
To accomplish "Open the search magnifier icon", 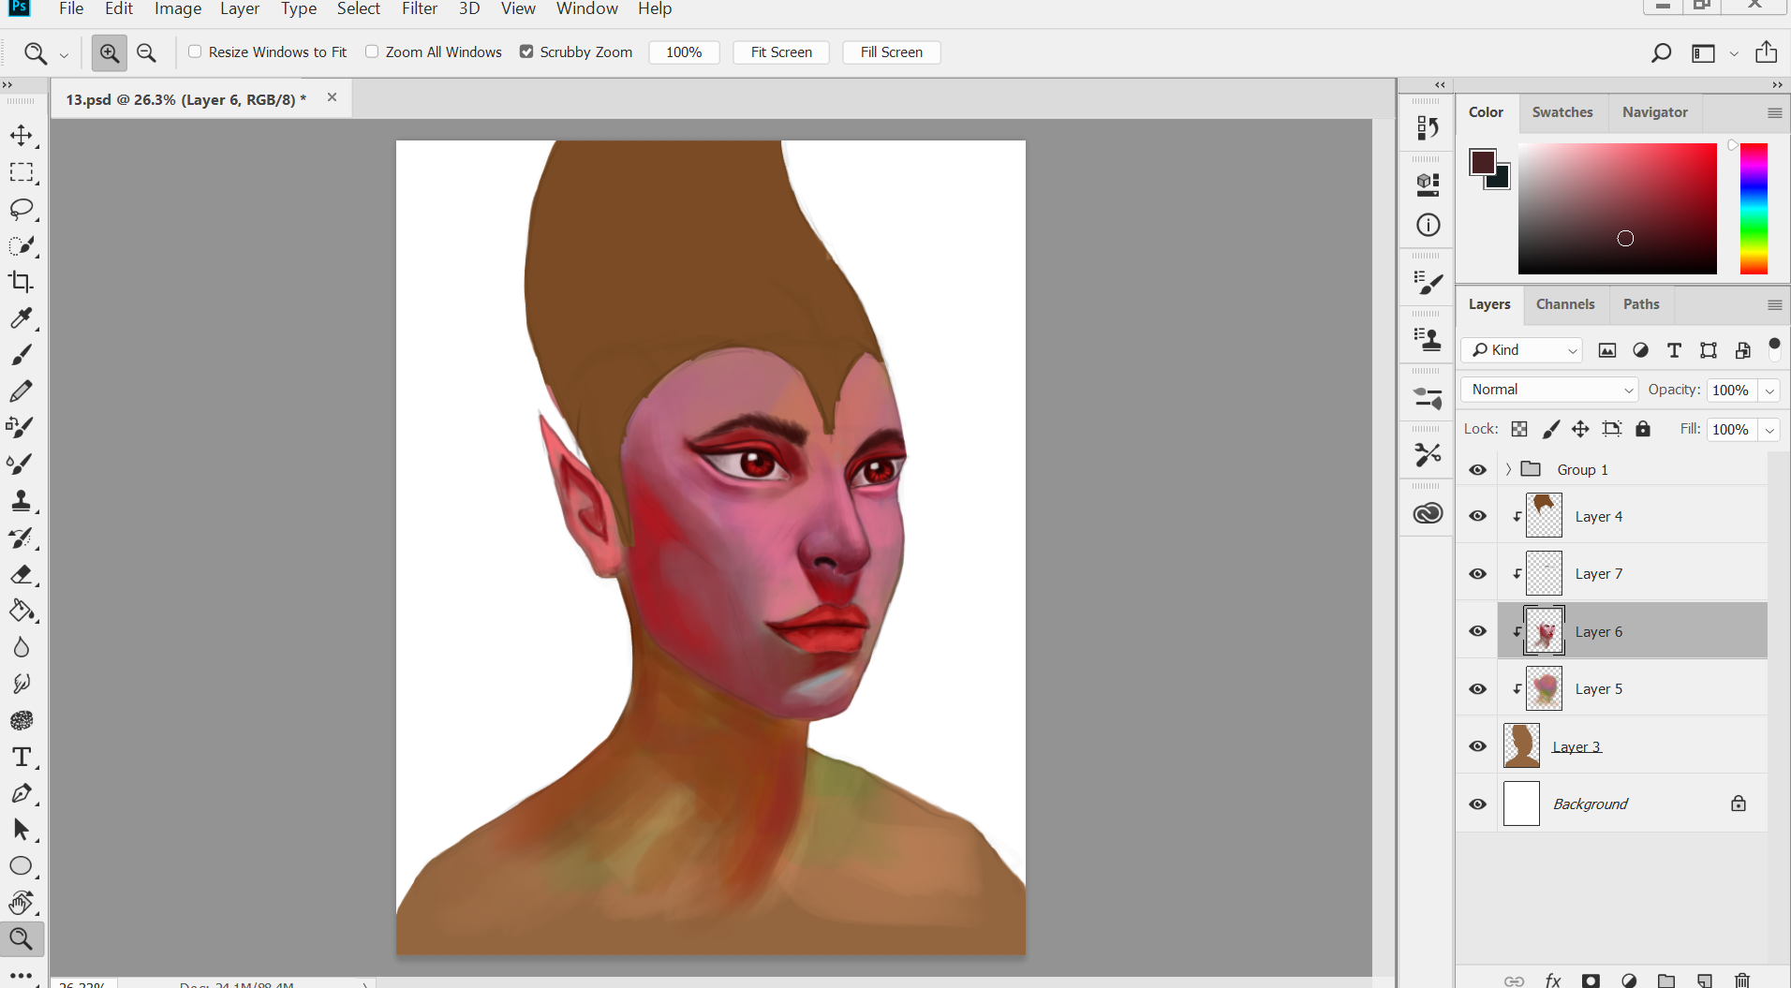I will tap(1661, 52).
